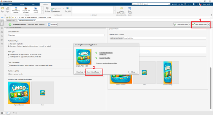The height and width of the screenshot is (115, 213).
Task: Open the Creating Installer link
Action: 105,58
